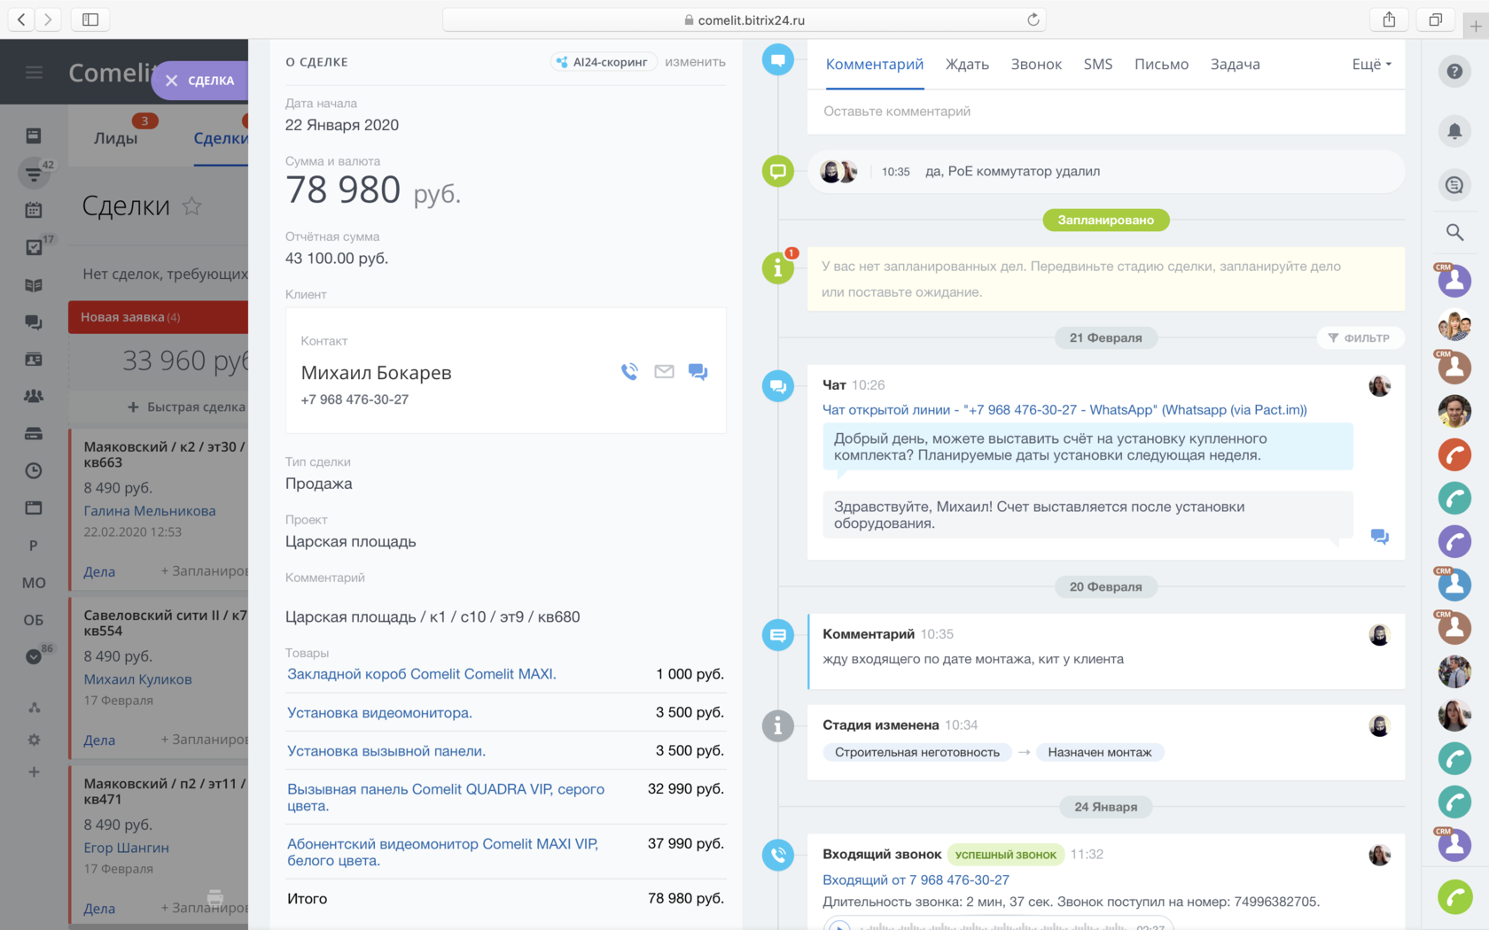The width and height of the screenshot is (1489, 930).
Task: Switch to the Комментарий tab
Action: tap(875, 64)
